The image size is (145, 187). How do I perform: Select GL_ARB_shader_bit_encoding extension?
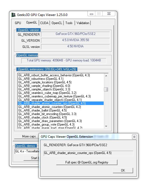[61, 114]
